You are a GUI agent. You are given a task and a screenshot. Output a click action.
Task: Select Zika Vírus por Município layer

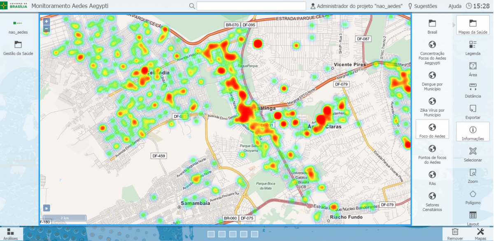(432, 107)
